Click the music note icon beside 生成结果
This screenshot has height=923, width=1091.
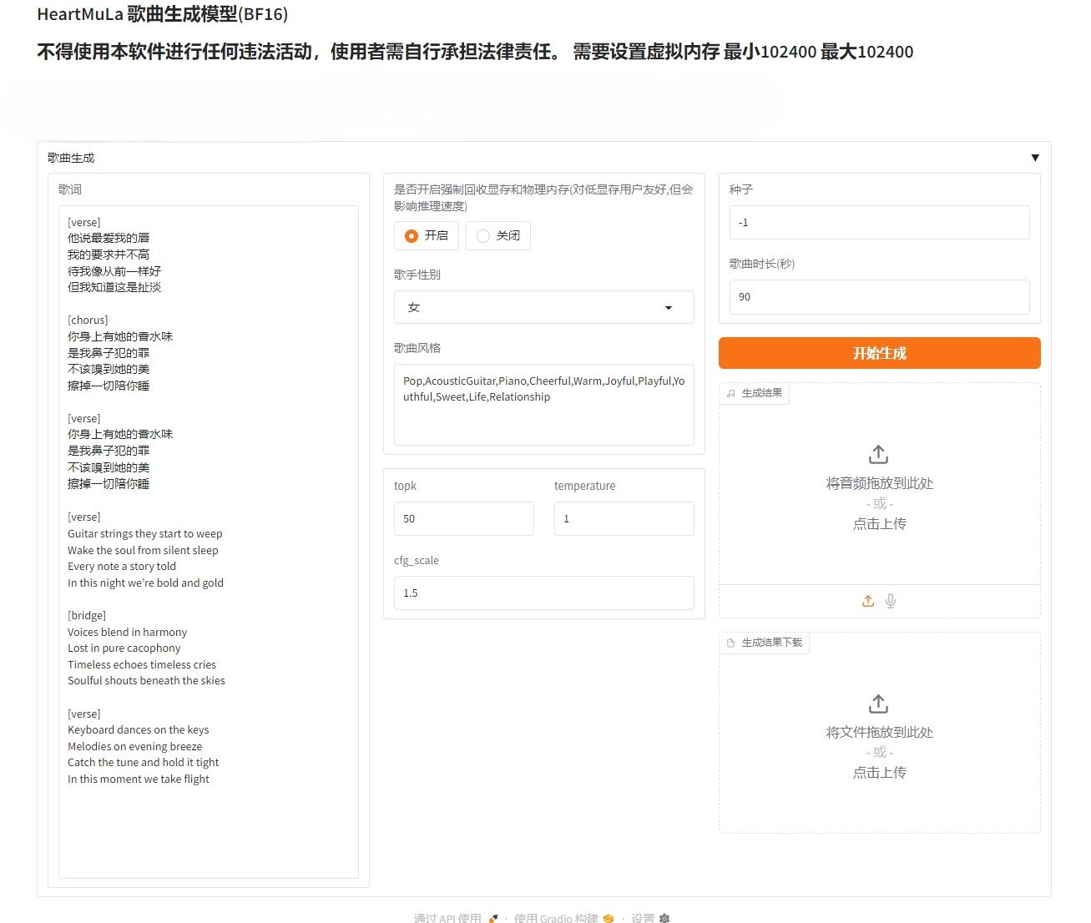pos(731,393)
